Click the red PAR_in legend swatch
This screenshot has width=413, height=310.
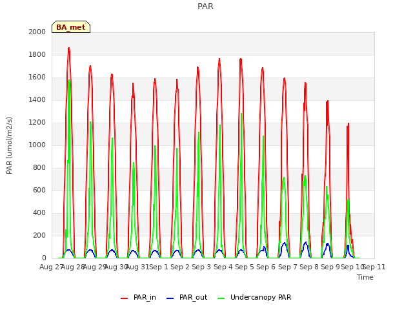(x=124, y=298)
